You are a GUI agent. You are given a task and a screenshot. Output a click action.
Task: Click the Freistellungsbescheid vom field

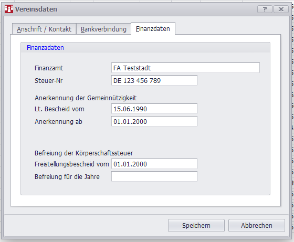pyautogui.click(x=154, y=164)
